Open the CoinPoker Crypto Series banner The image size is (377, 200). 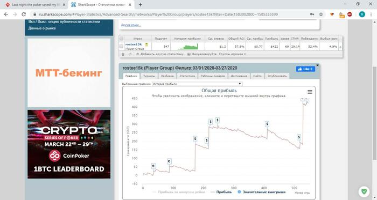pos(69,144)
